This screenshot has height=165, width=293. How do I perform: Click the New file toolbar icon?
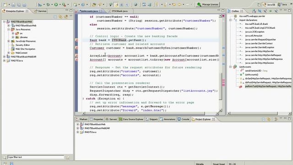5,5
